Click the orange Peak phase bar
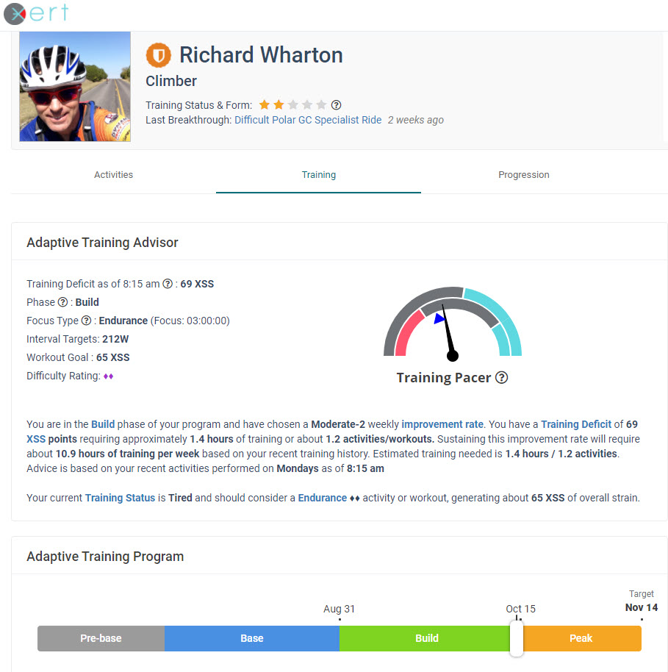The image size is (668, 672). [x=581, y=638]
